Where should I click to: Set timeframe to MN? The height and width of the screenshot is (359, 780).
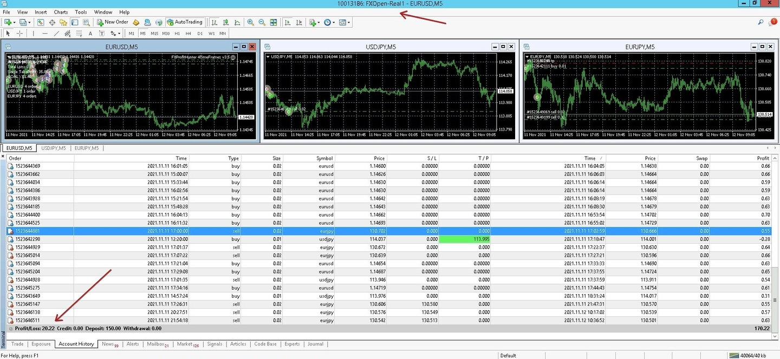[223, 34]
